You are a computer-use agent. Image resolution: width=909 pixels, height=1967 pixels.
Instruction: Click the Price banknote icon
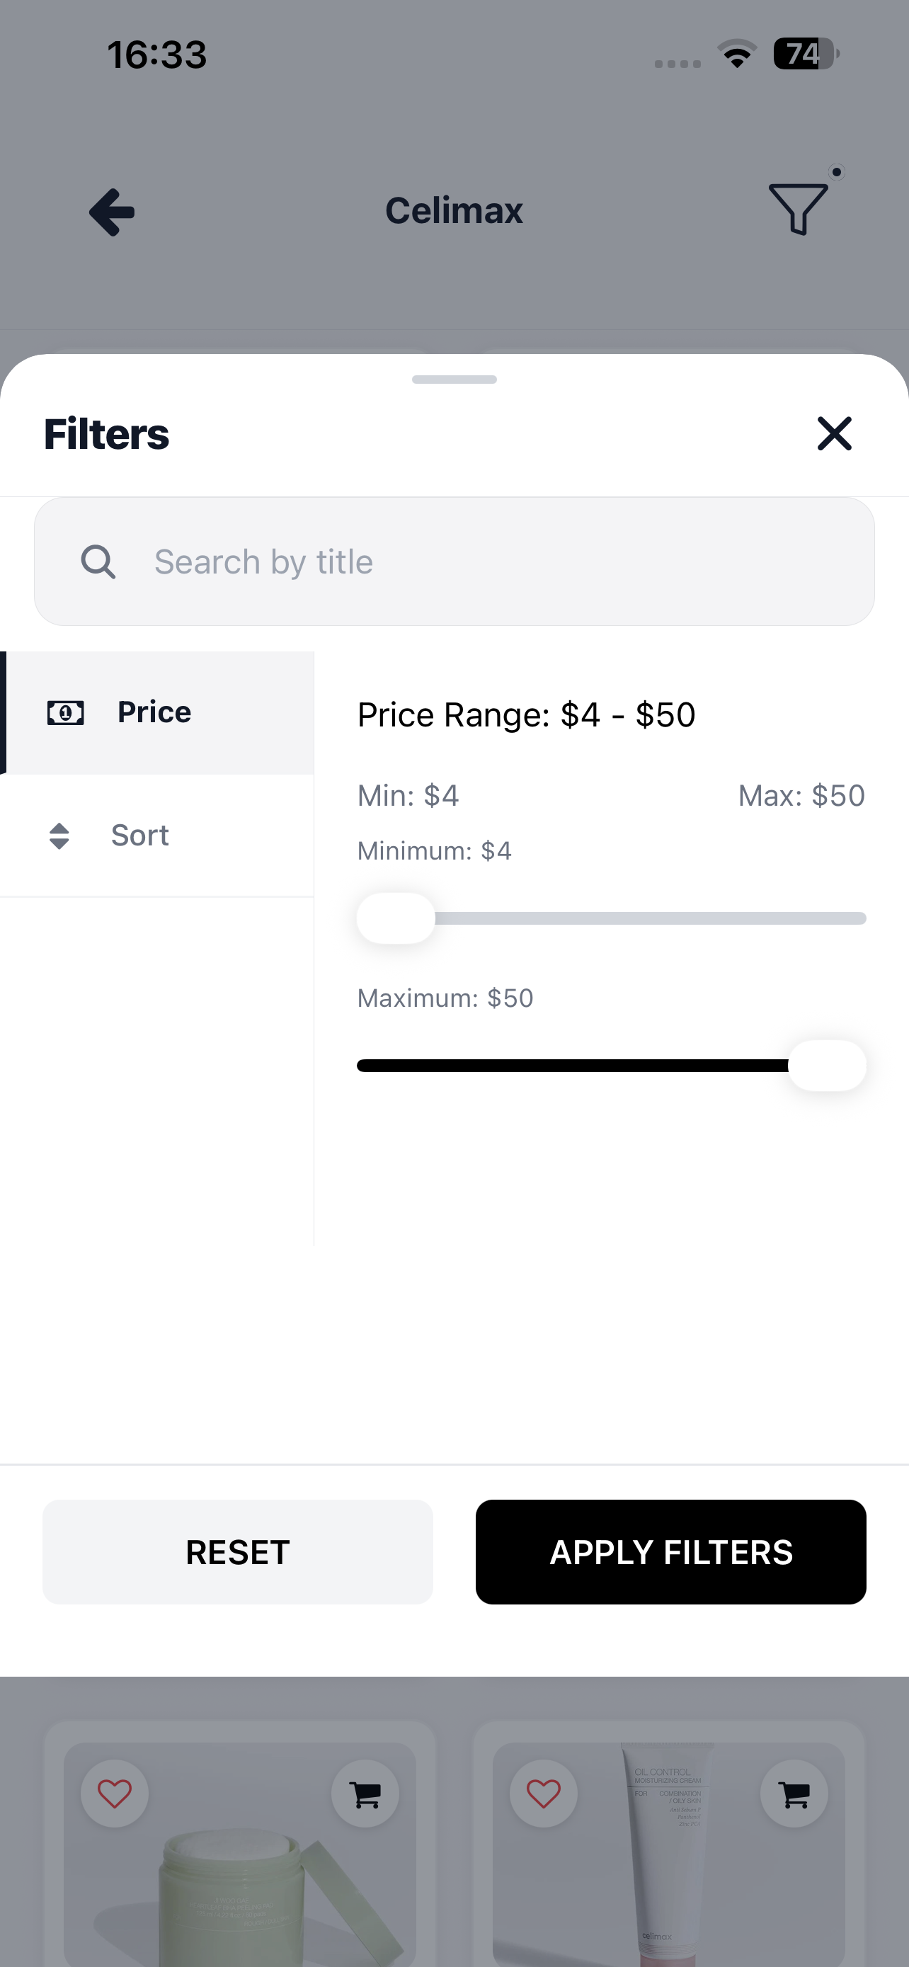[66, 712]
